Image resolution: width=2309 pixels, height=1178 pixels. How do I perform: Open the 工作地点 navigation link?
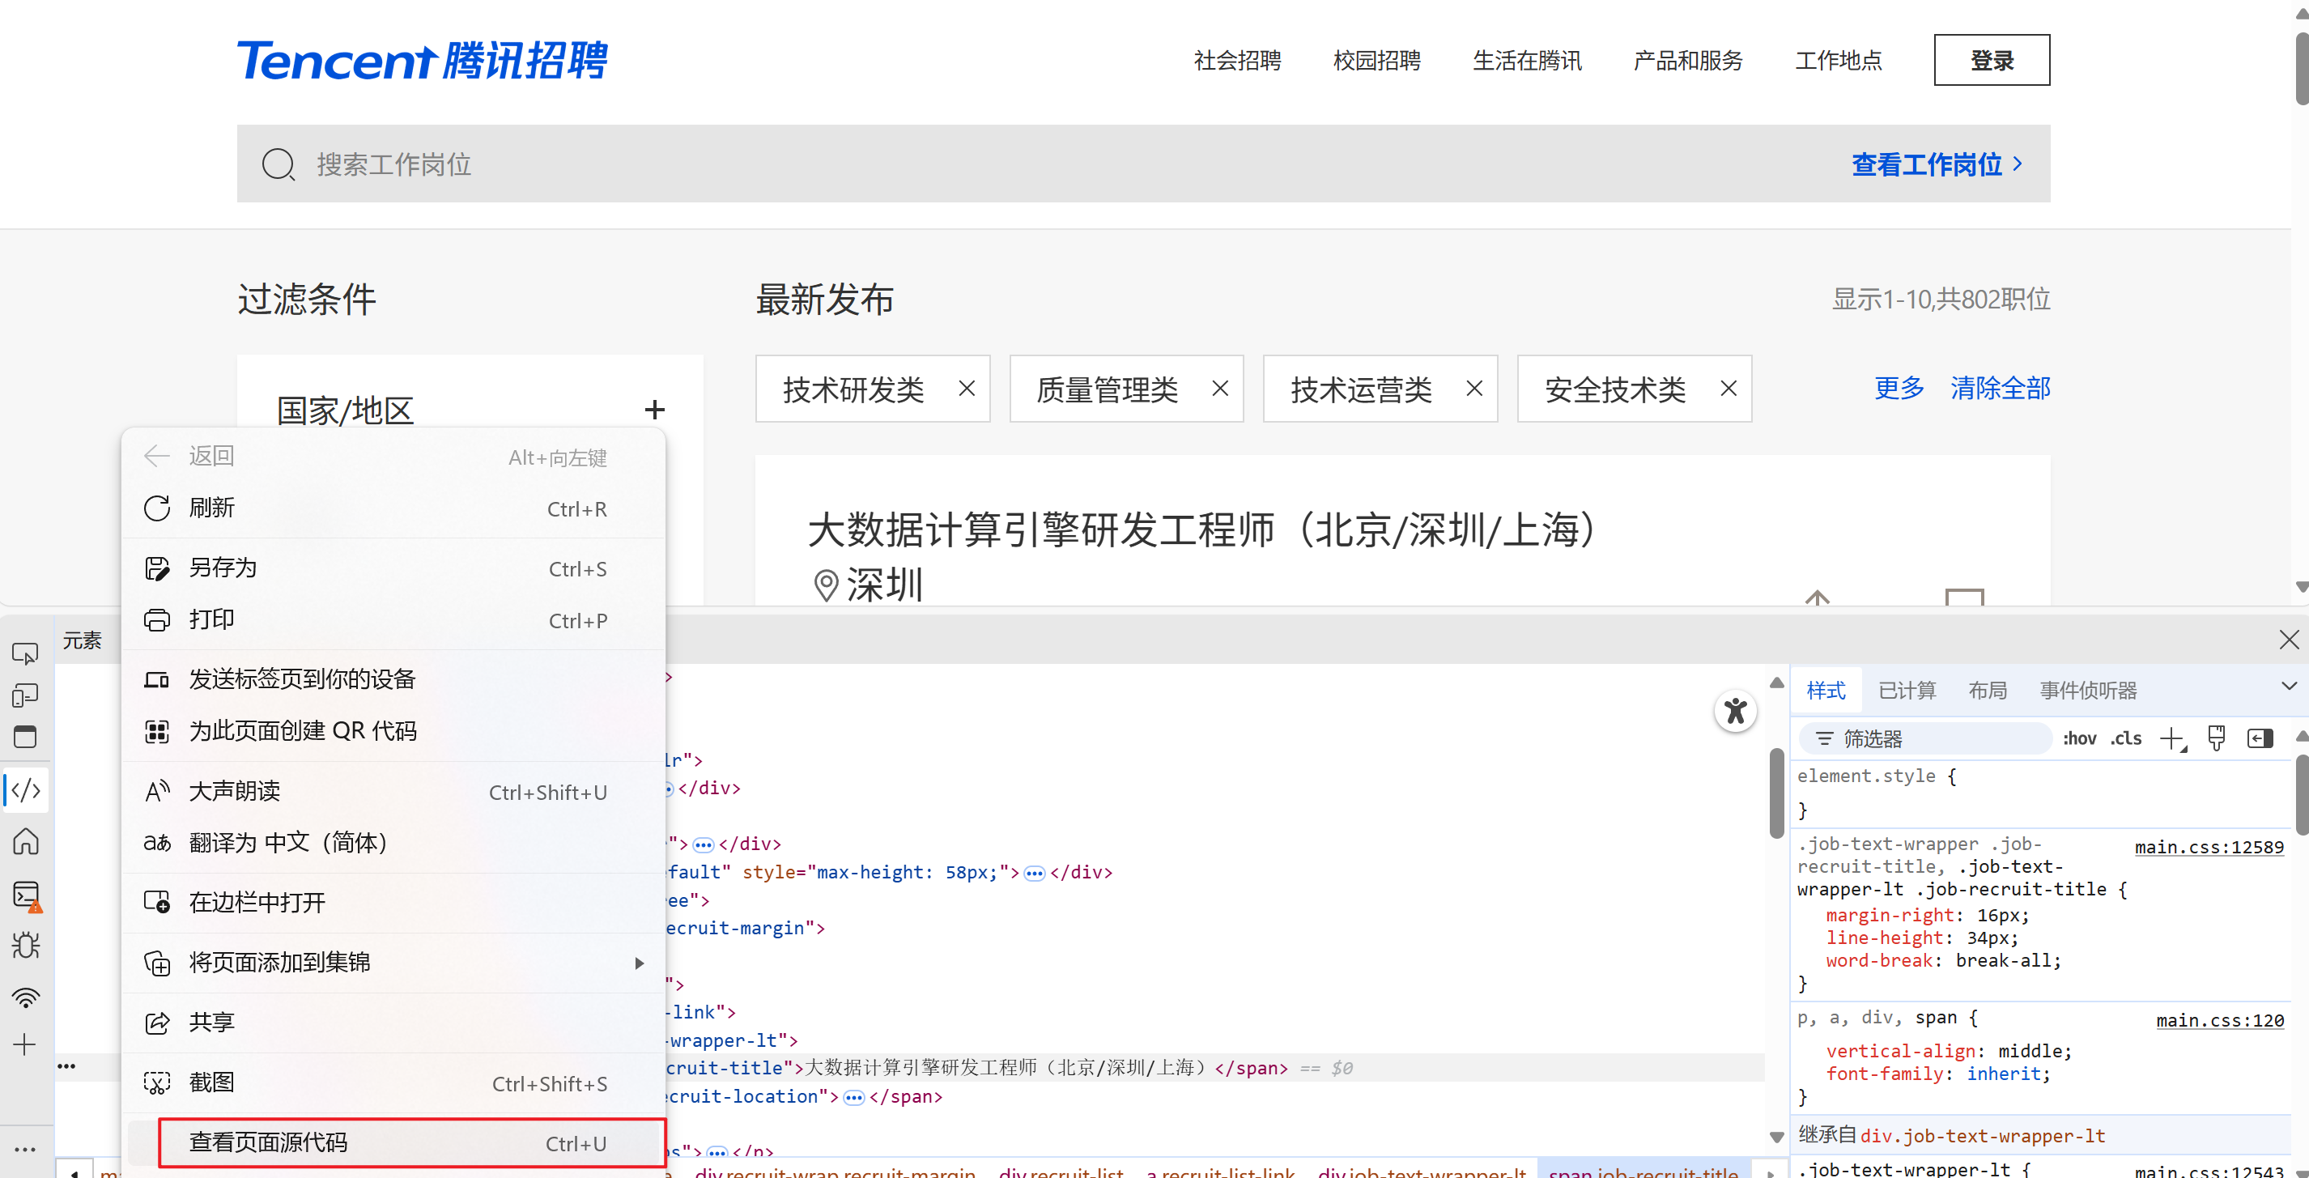tap(1838, 60)
